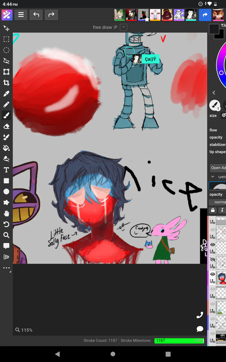
Task: Select the Pencil tool
Action: click(x=6, y=104)
